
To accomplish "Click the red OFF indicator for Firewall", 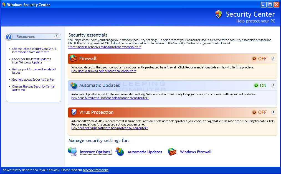I will click(254, 58).
